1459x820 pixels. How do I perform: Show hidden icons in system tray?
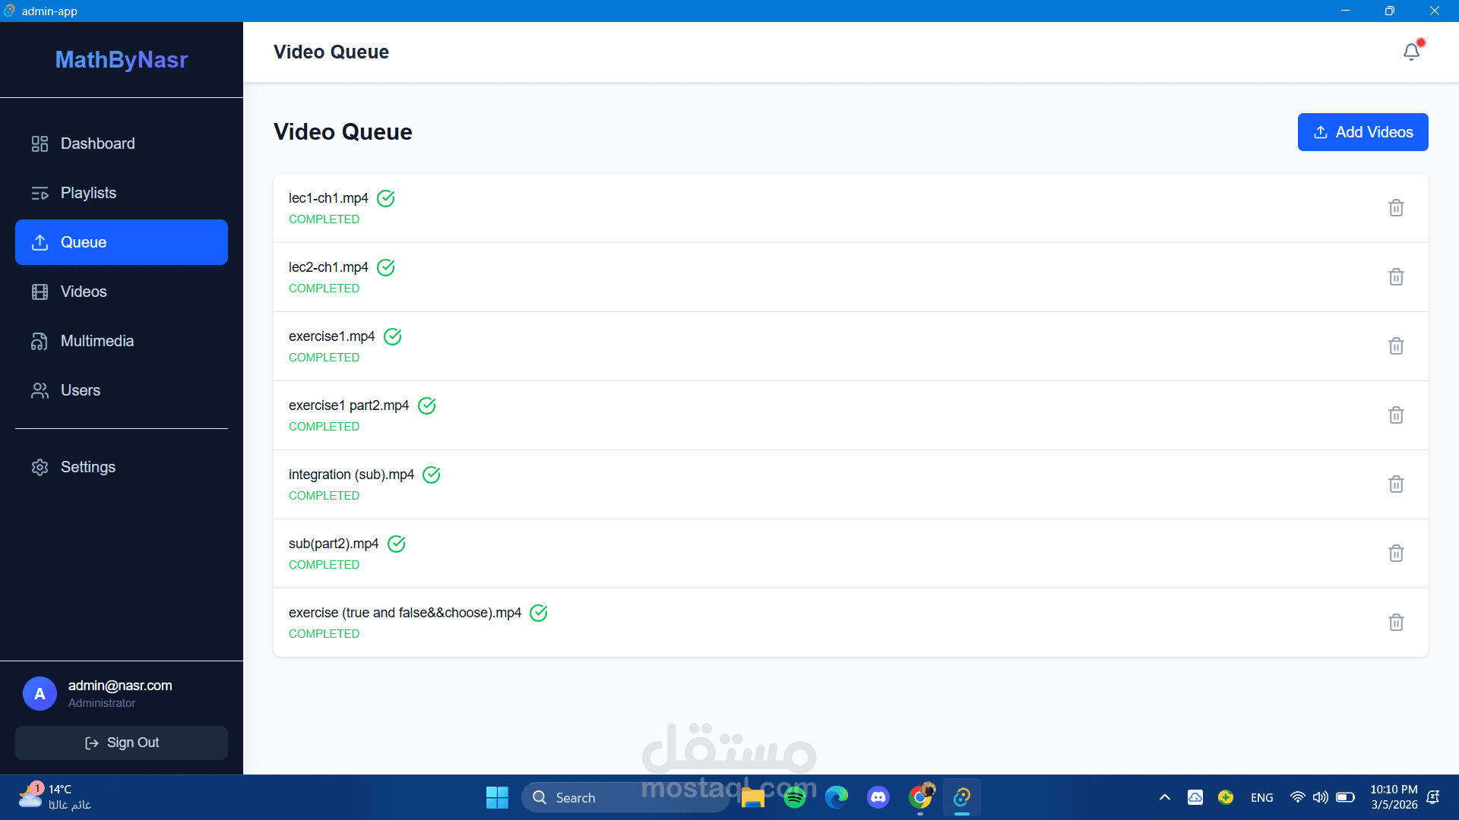1164,797
